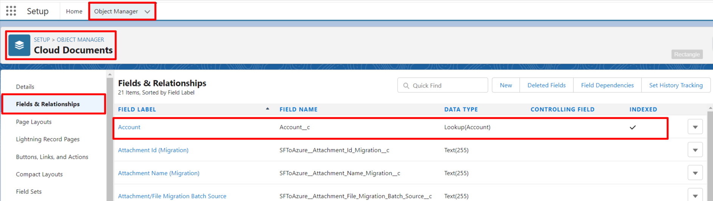The image size is (713, 201).
Task: Click the Quick Find magnifier icon
Action: pos(406,86)
